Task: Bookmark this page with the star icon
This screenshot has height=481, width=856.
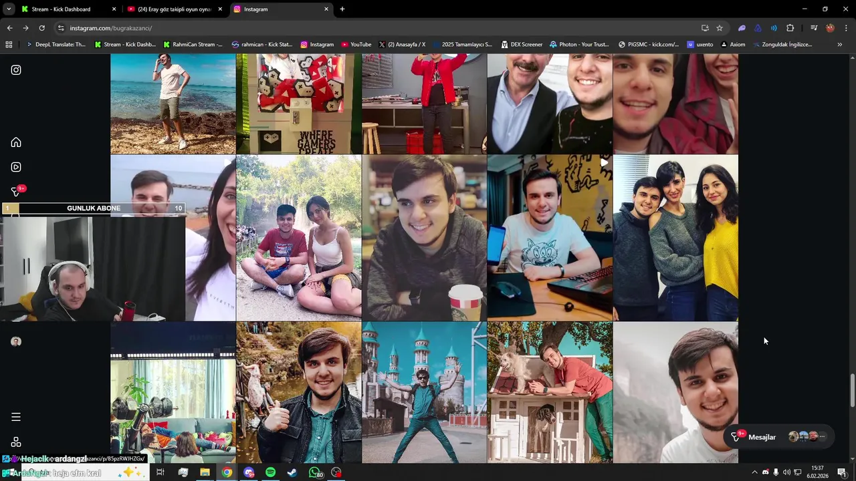Action: [x=720, y=28]
